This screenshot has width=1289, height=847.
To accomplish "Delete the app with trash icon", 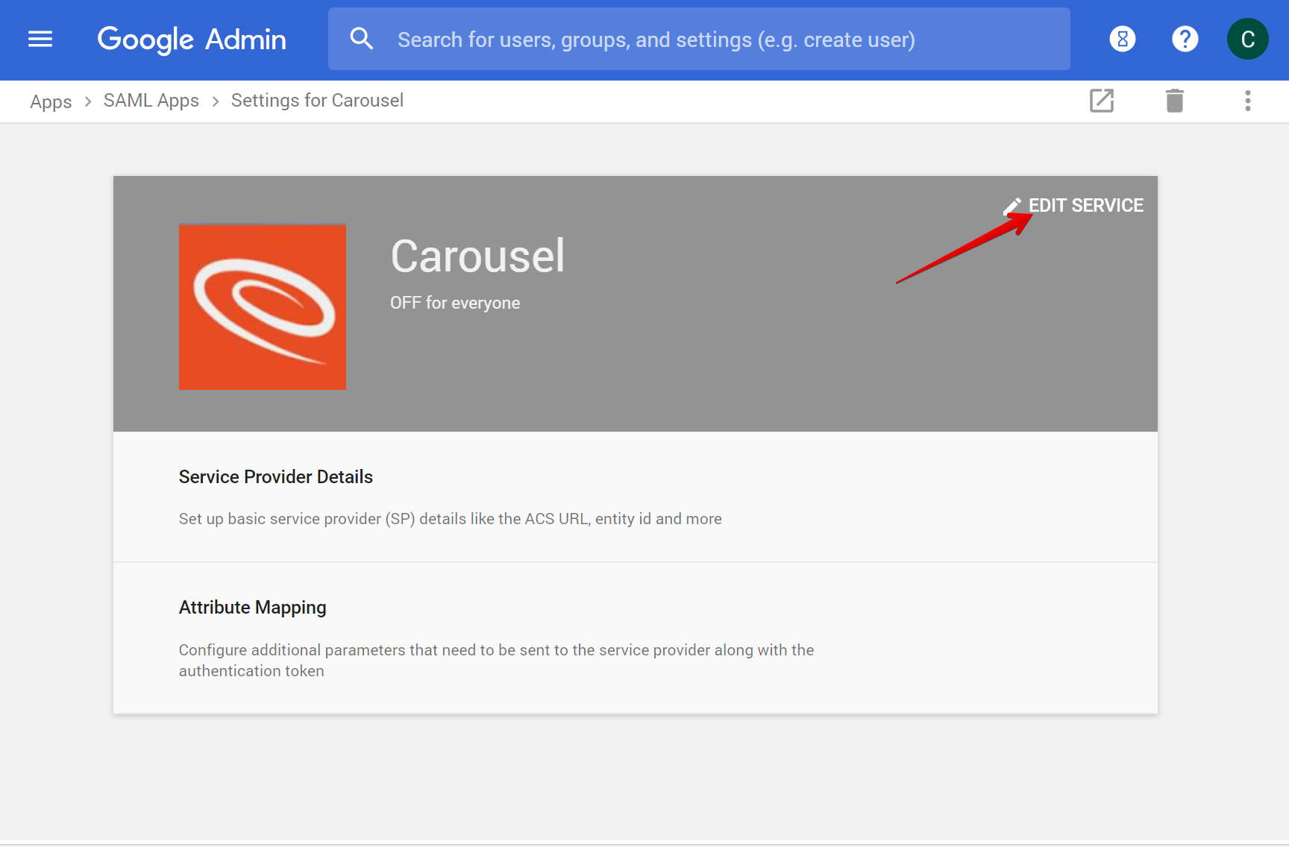I will (x=1175, y=101).
